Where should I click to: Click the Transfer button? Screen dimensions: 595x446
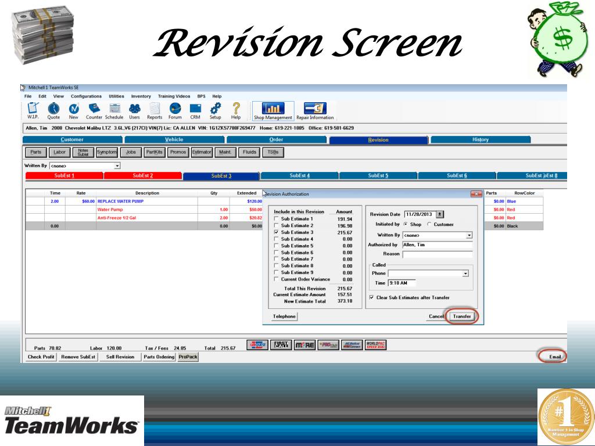[x=462, y=316]
